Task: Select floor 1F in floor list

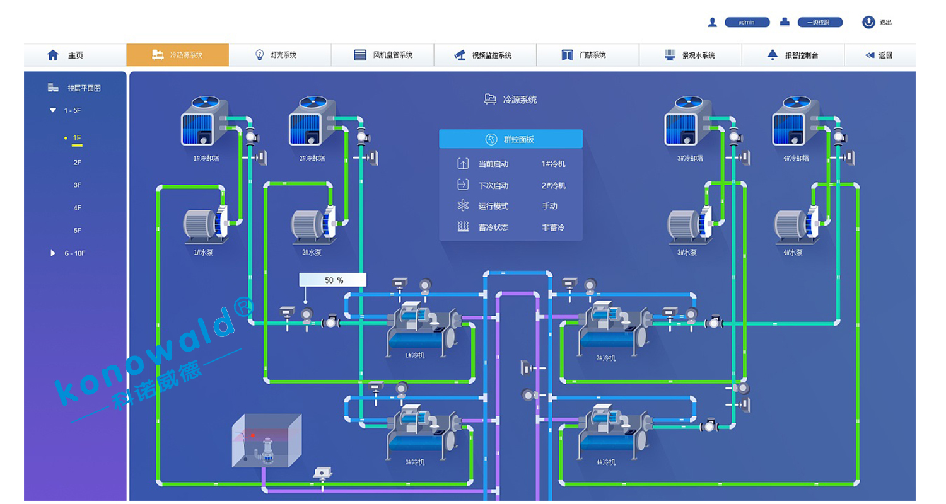Action: (x=77, y=138)
